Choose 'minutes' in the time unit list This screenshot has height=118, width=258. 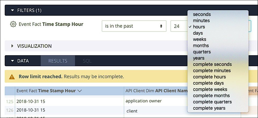coord(201,21)
